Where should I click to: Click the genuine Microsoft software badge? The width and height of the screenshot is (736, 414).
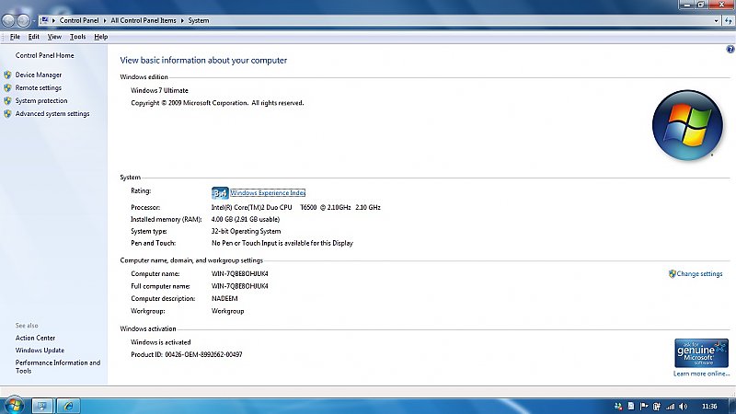click(x=701, y=353)
